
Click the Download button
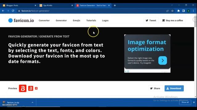pos(174,88)
